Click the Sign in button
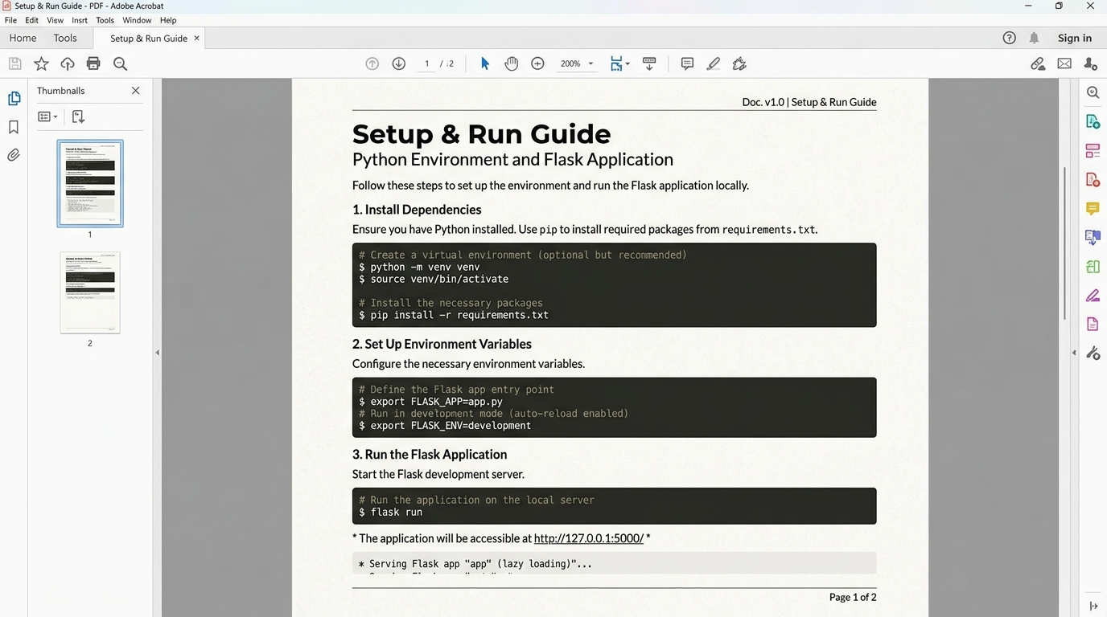This screenshot has height=617, width=1107. tap(1075, 38)
